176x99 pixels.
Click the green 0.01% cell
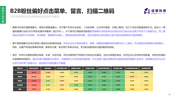(x=104, y=81)
